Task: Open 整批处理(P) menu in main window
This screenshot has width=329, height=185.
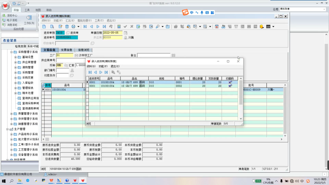Action: [x=85, y=21]
